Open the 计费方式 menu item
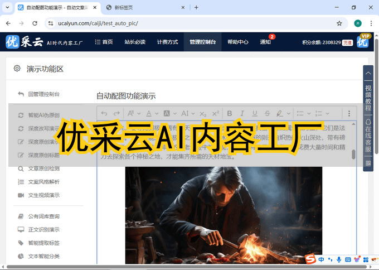The image size is (379, 270). [167, 42]
